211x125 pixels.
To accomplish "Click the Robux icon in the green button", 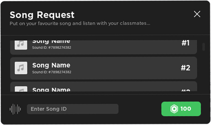I will (174, 109).
